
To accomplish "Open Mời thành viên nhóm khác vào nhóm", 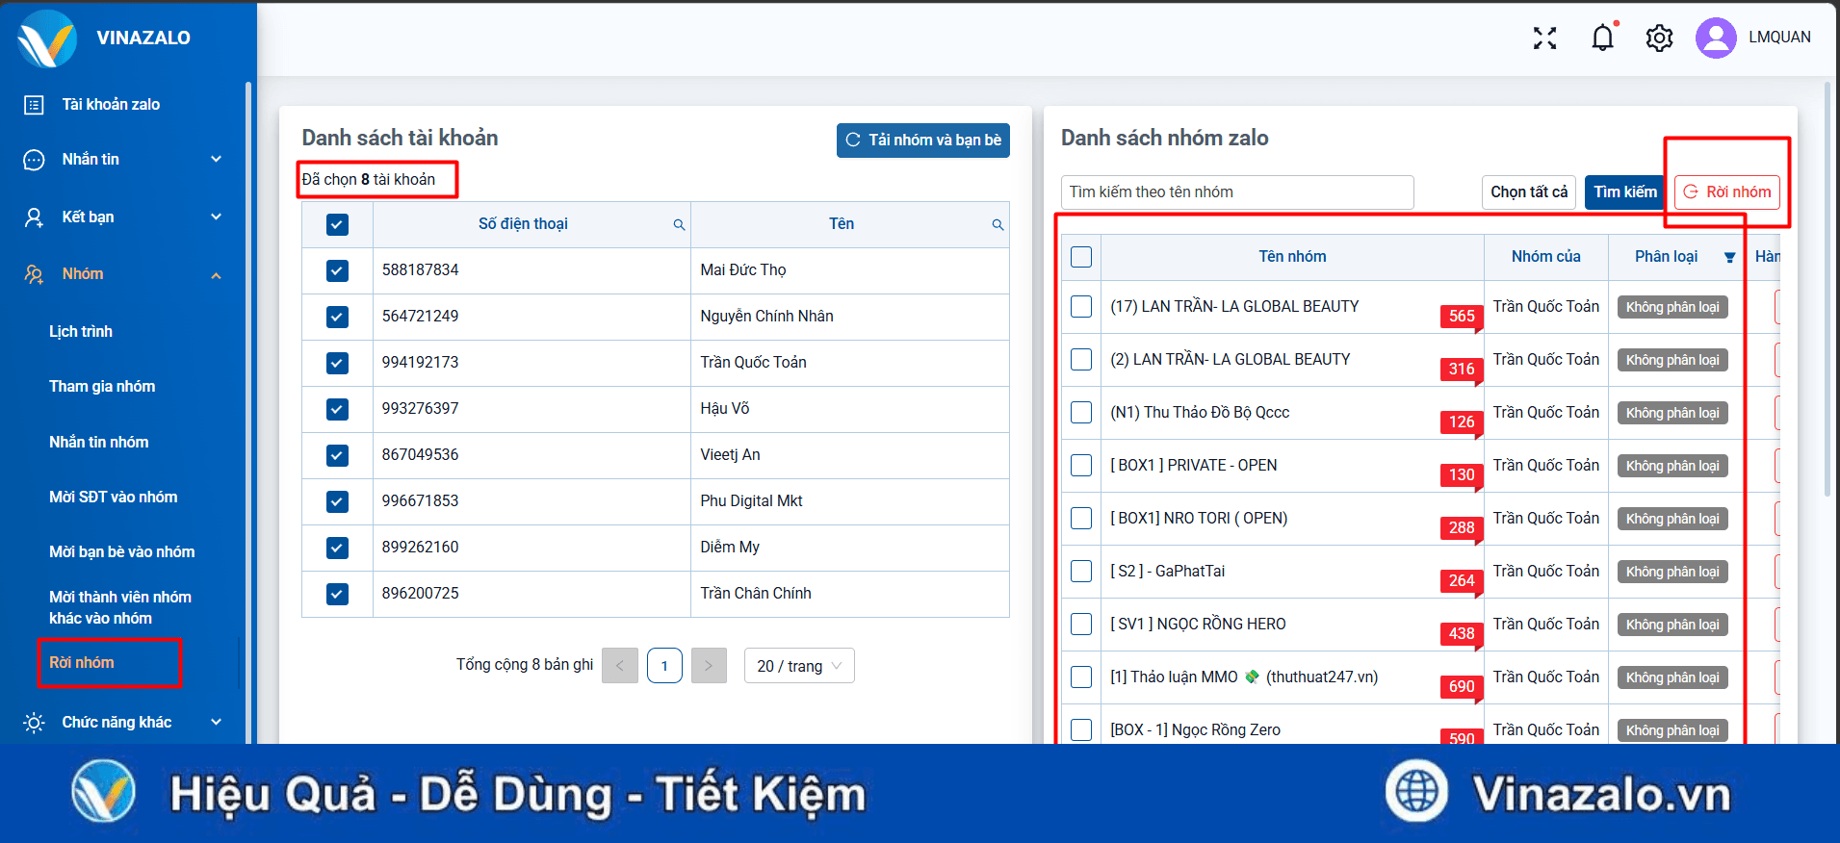I will 120,607.
